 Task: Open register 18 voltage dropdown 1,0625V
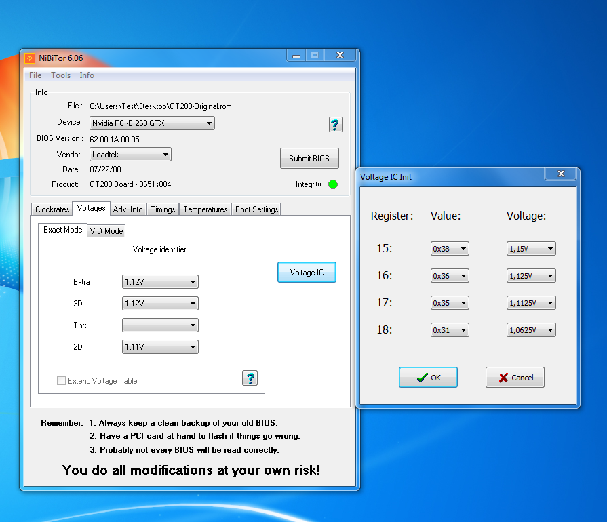(531, 330)
